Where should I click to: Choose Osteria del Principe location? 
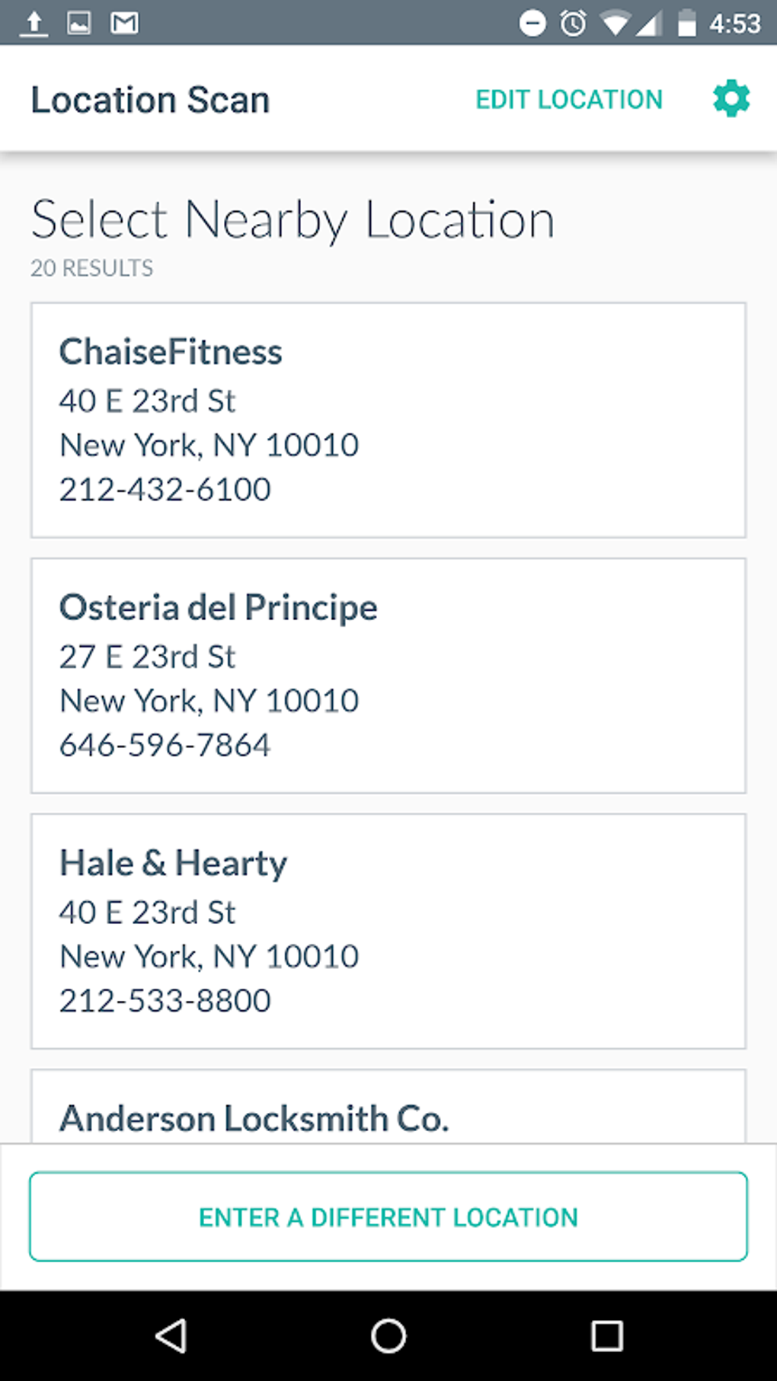tap(388, 676)
